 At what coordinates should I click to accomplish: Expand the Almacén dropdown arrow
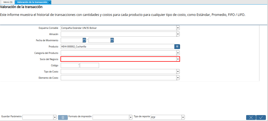[x=178, y=34]
